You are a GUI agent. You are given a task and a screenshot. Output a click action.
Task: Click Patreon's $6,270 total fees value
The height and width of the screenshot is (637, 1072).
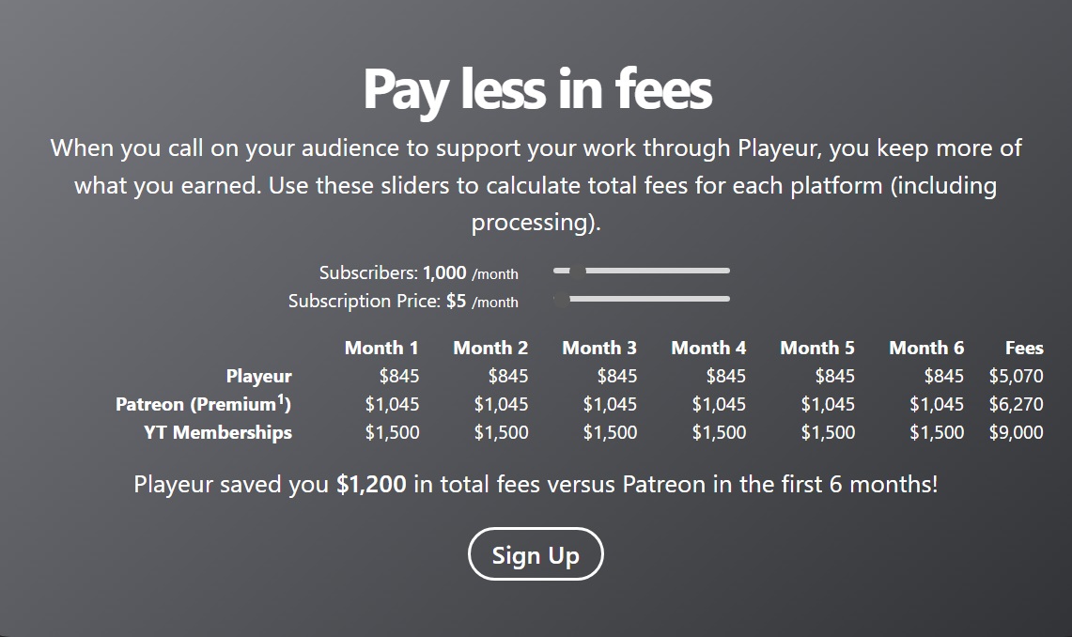[1016, 405]
